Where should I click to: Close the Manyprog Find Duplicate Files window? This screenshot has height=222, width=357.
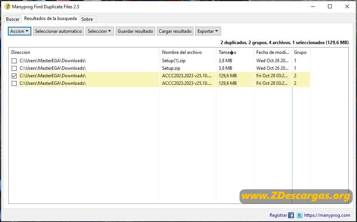click(x=347, y=7)
